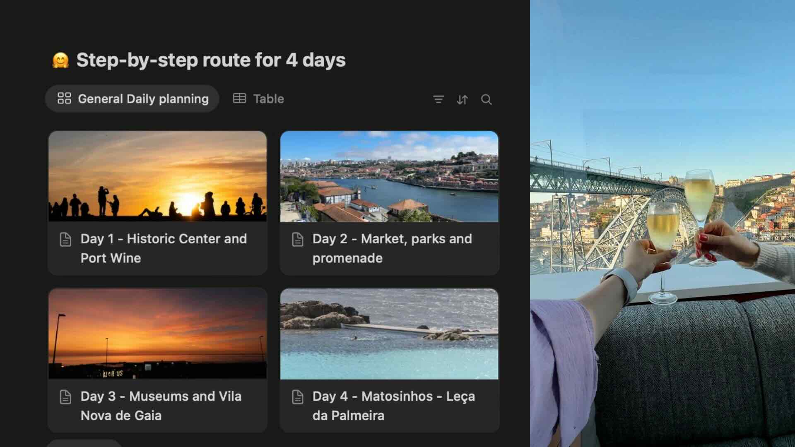Click the page icon beside Day 2
The width and height of the screenshot is (795, 447).
click(297, 239)
